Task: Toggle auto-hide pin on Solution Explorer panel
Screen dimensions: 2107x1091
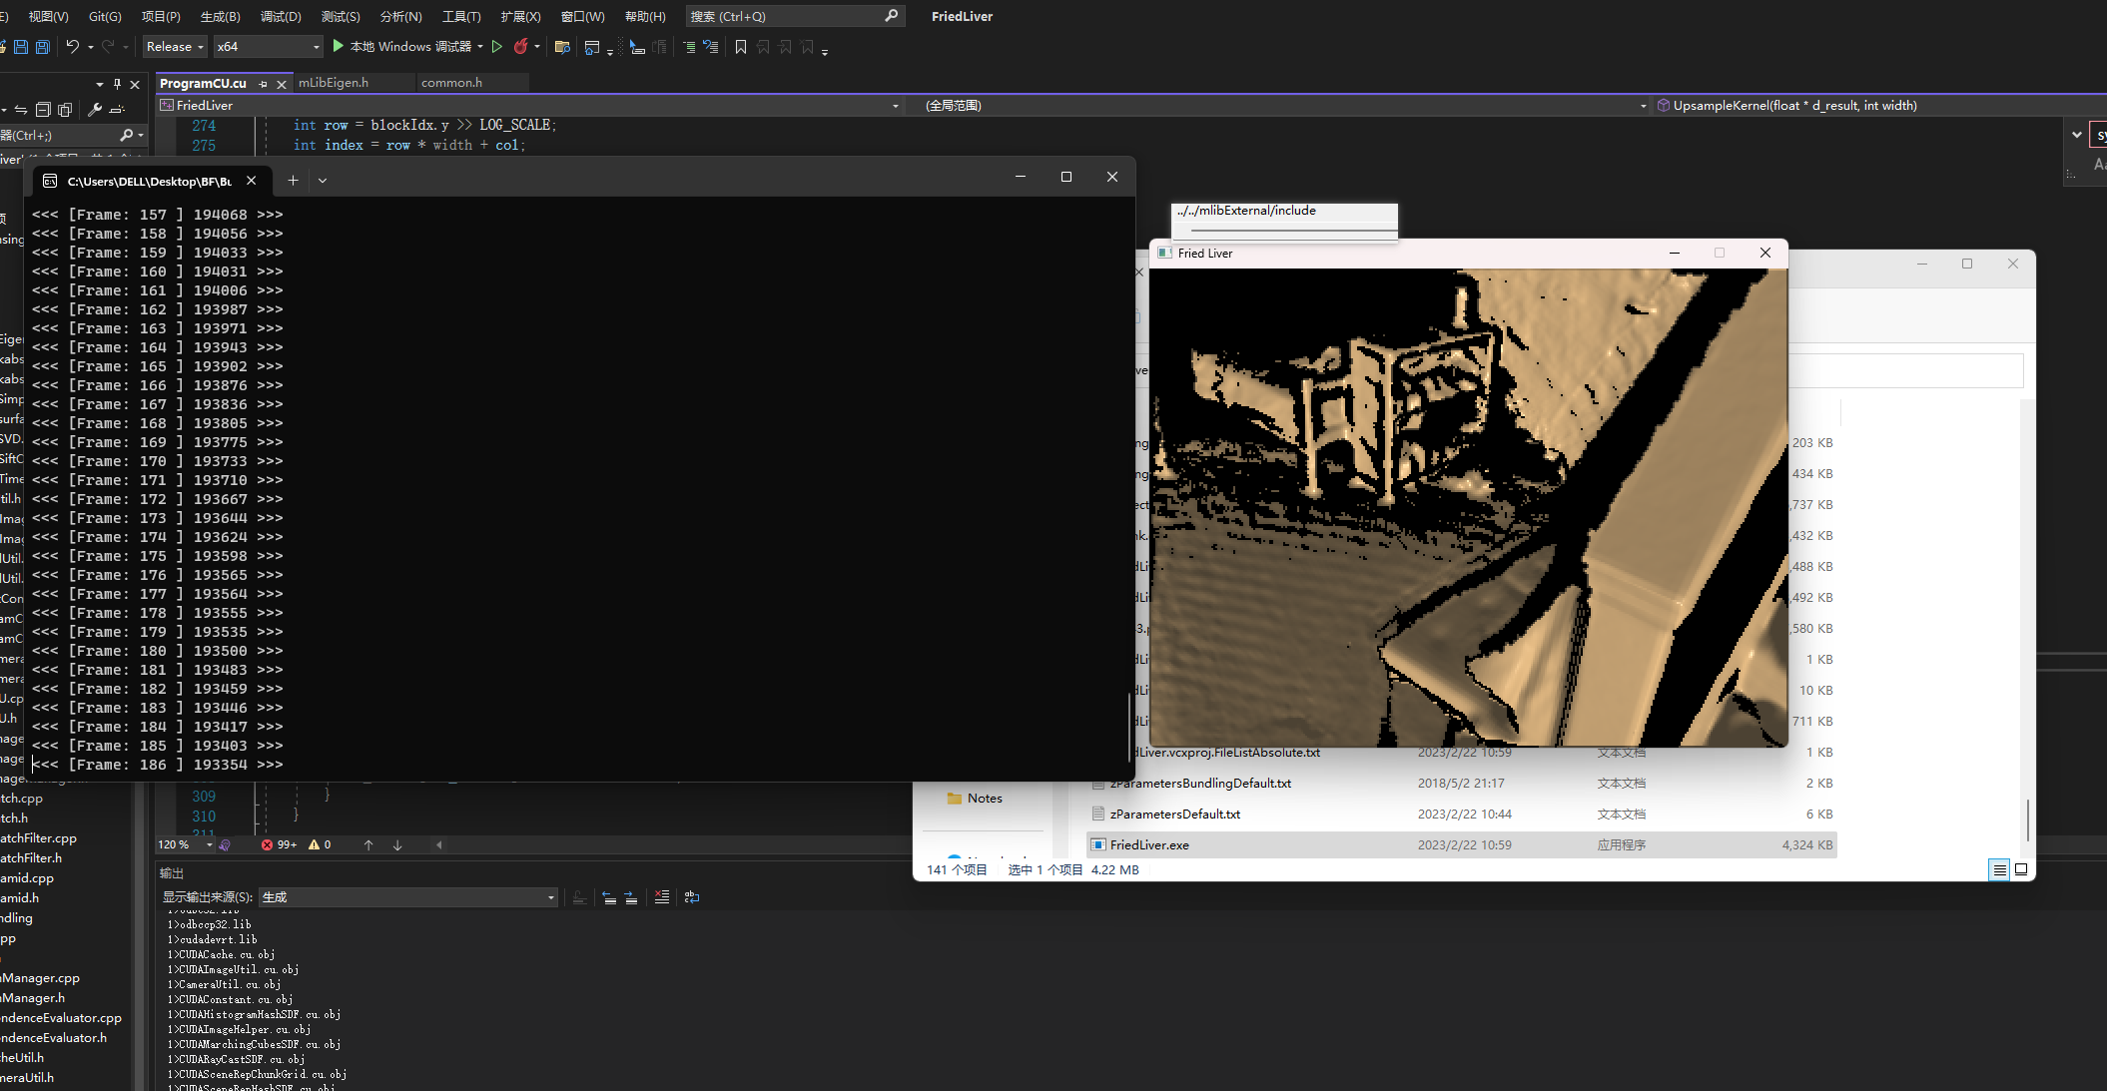Action: (117, 84)
